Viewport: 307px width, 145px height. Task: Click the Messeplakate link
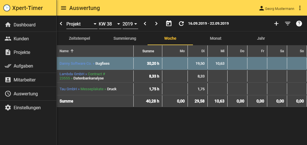point(92,89)
